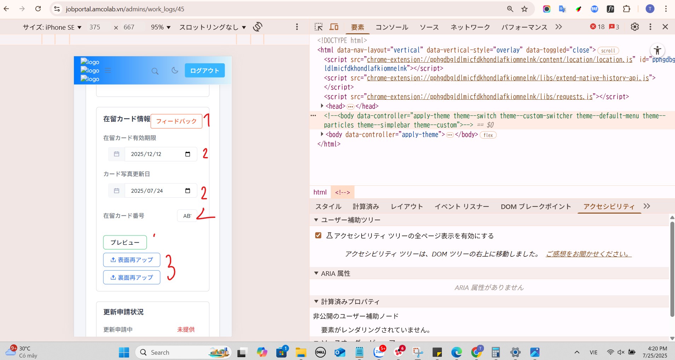Click the browser back arrow
The image size is (675, 360).
[x=6, y=9]
